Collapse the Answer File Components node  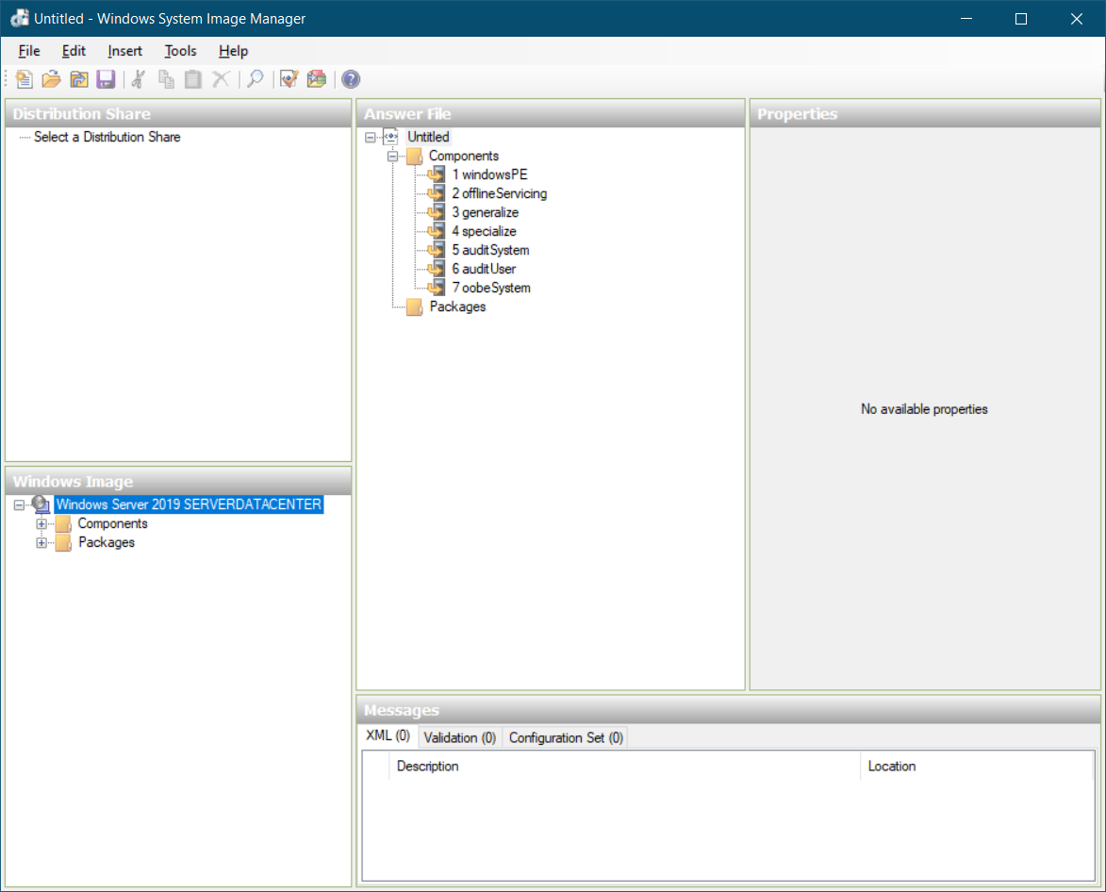coord(393,156)
